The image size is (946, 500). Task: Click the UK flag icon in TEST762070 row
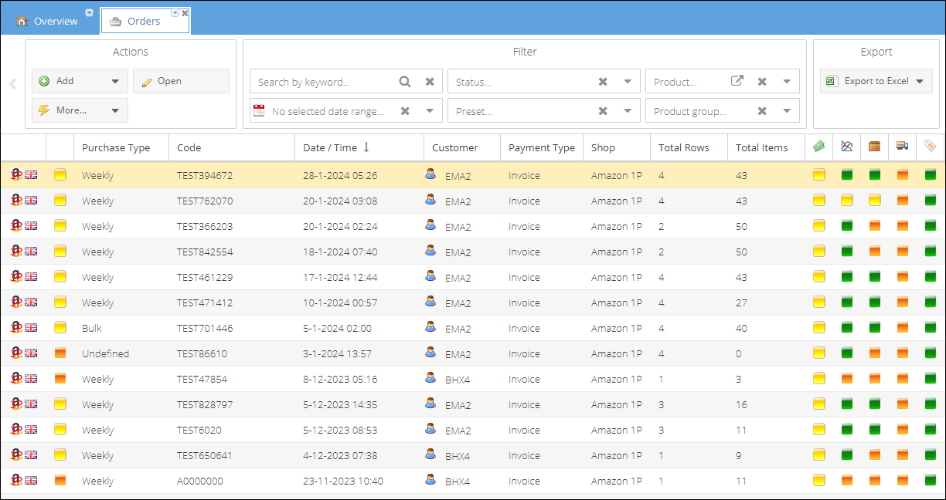(31, 201)
